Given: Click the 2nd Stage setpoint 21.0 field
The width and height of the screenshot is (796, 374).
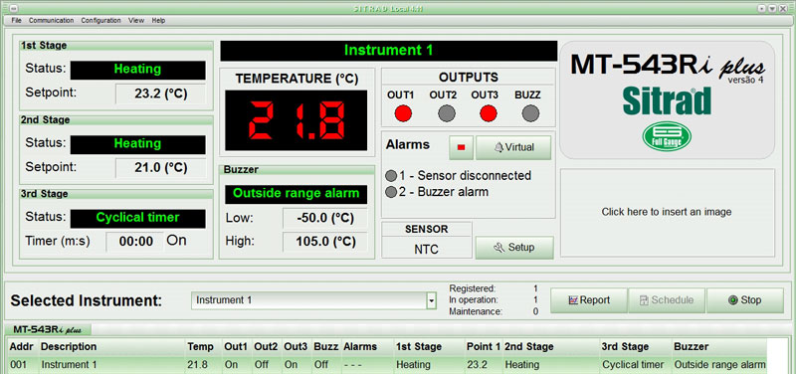Looking at the screenshot, I should coord(160,167).
